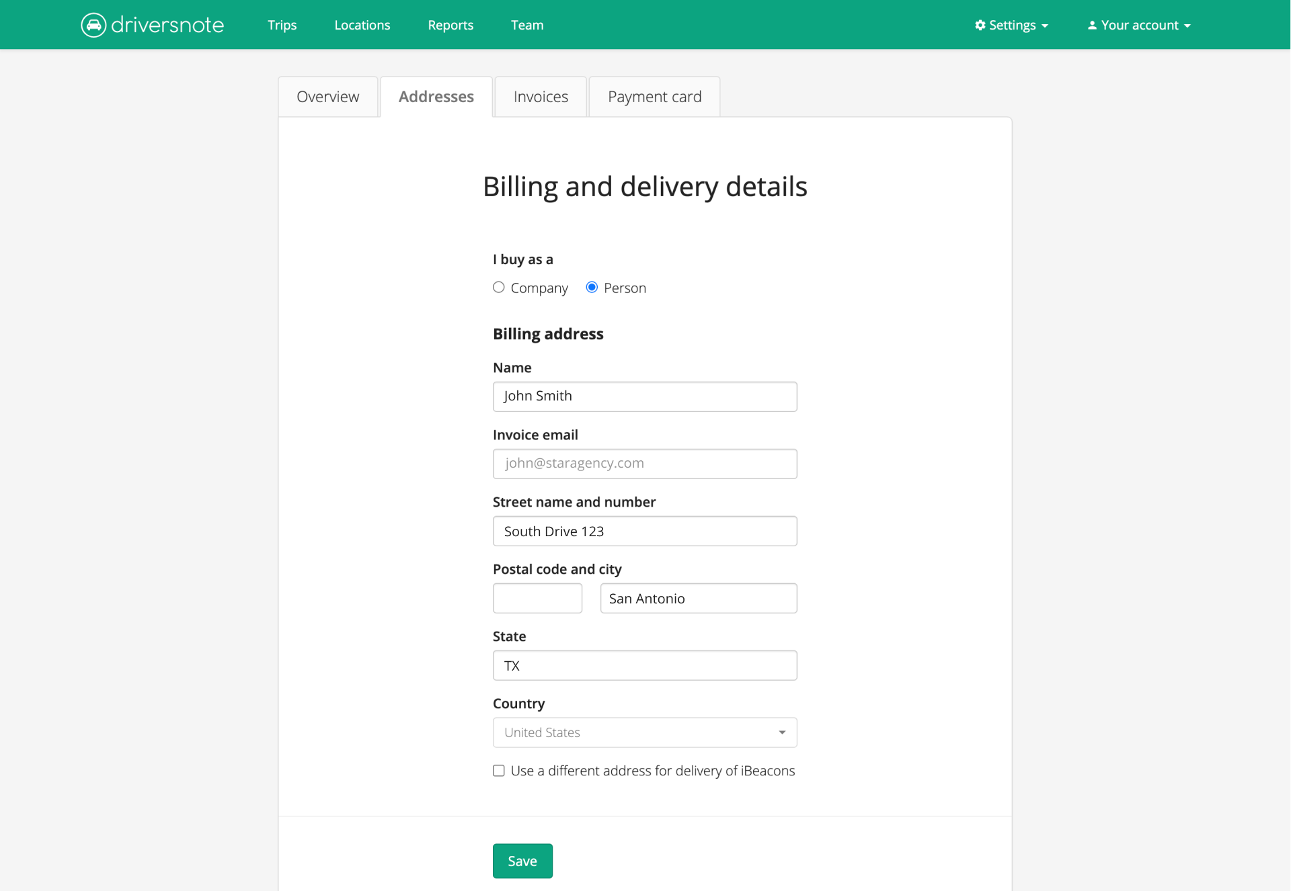Click the empty postal code field
1291x891 pixels.
coord(537,598)
